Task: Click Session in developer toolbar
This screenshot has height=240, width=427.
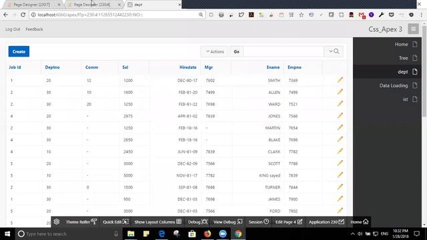Action: pos(259,222)
